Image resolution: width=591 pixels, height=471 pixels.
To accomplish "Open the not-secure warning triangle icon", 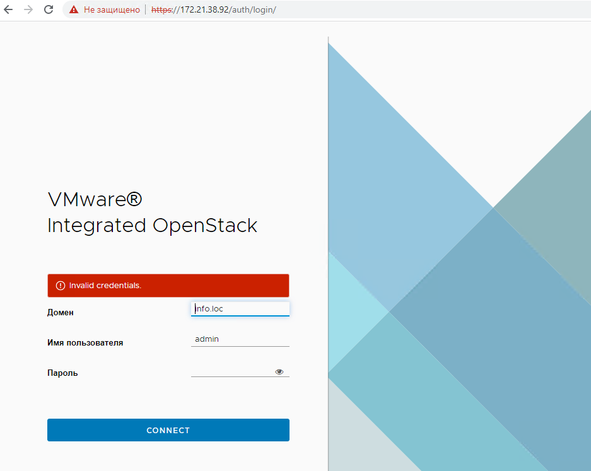I will 74,10.
